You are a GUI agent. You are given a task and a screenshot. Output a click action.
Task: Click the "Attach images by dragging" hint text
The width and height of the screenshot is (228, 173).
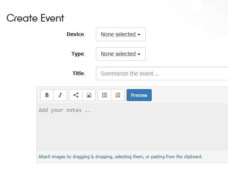(x=120, y=157)
